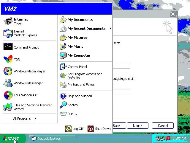This screenshot has height=143, width=190.
Task: Open the Printers and Faxes icon
Action: point(63,85)
